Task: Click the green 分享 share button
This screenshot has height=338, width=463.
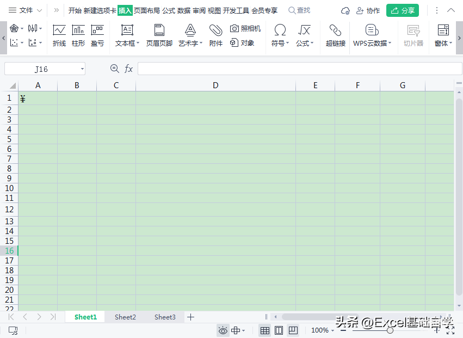Action: coord(403,11)
